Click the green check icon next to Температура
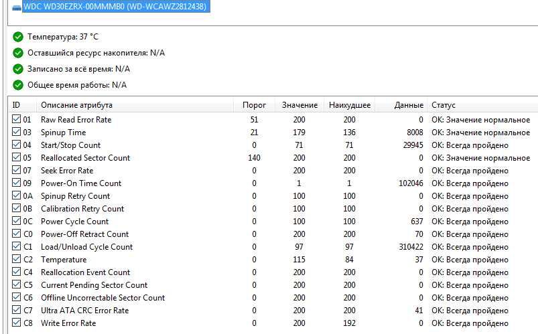The image size is (538, 334). pos(18,37)
